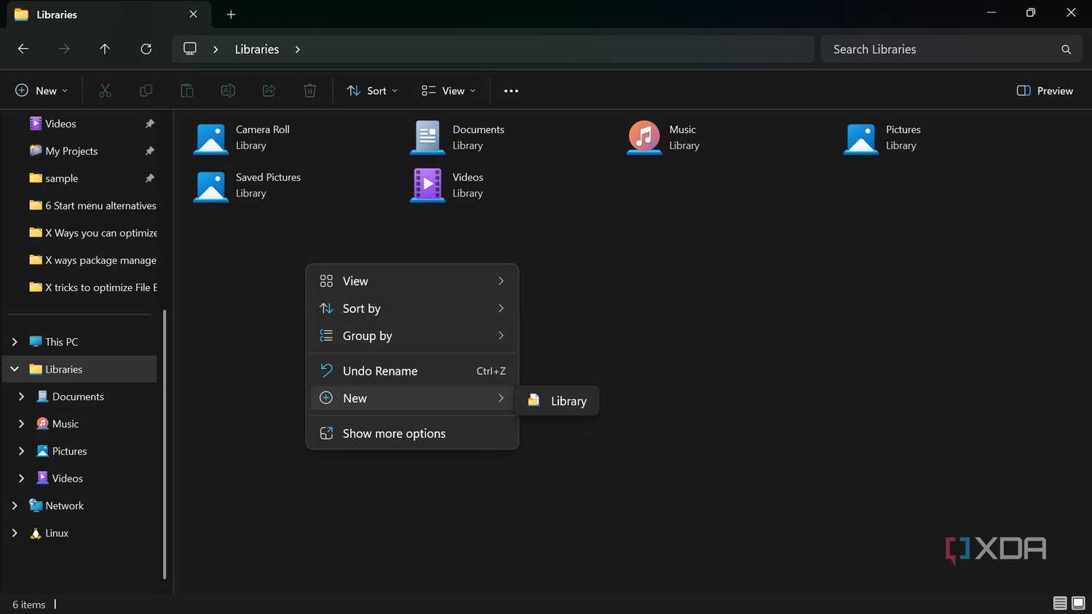Click the navigation pane scrollbar
1092x614 pixels.
[x=164, y=444]
